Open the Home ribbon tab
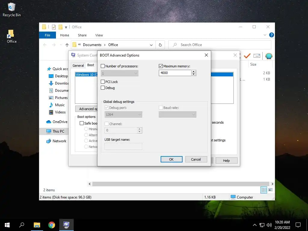Screen dimensions: 308x231 click(65, 35)
